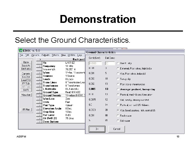This screenshot has width=196, height=147.
Task: Click the File value LAST.EZ
Action: (70, 63)
